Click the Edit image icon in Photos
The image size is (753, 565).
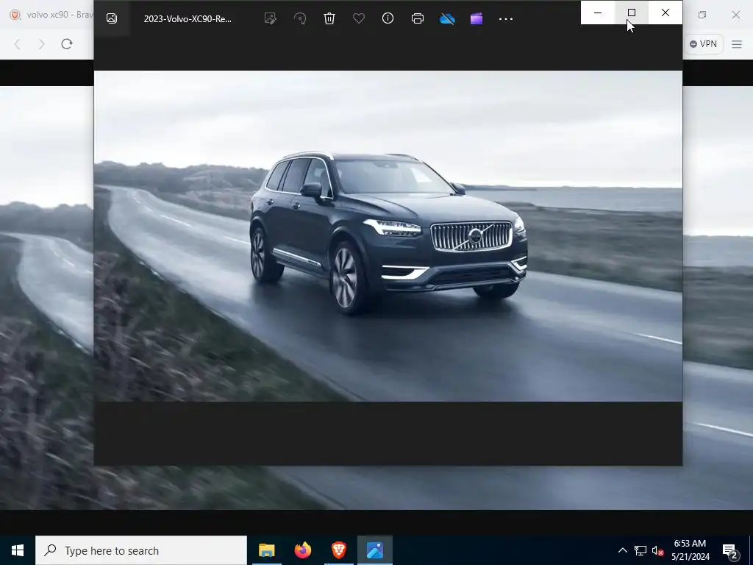(271, 18)
